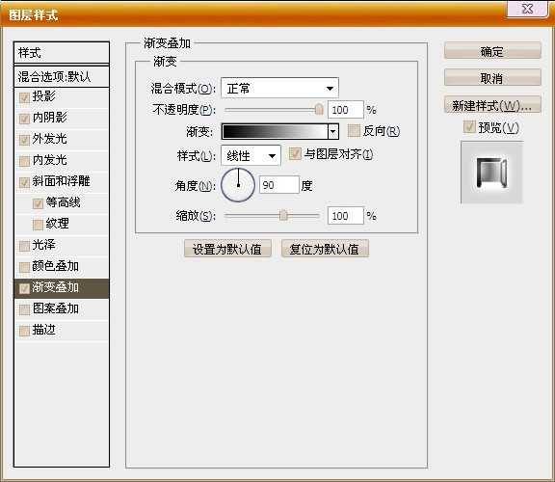Open the gradient picker arrow
The height and width of the screenshot is (482, 555).
coord(332,132)
